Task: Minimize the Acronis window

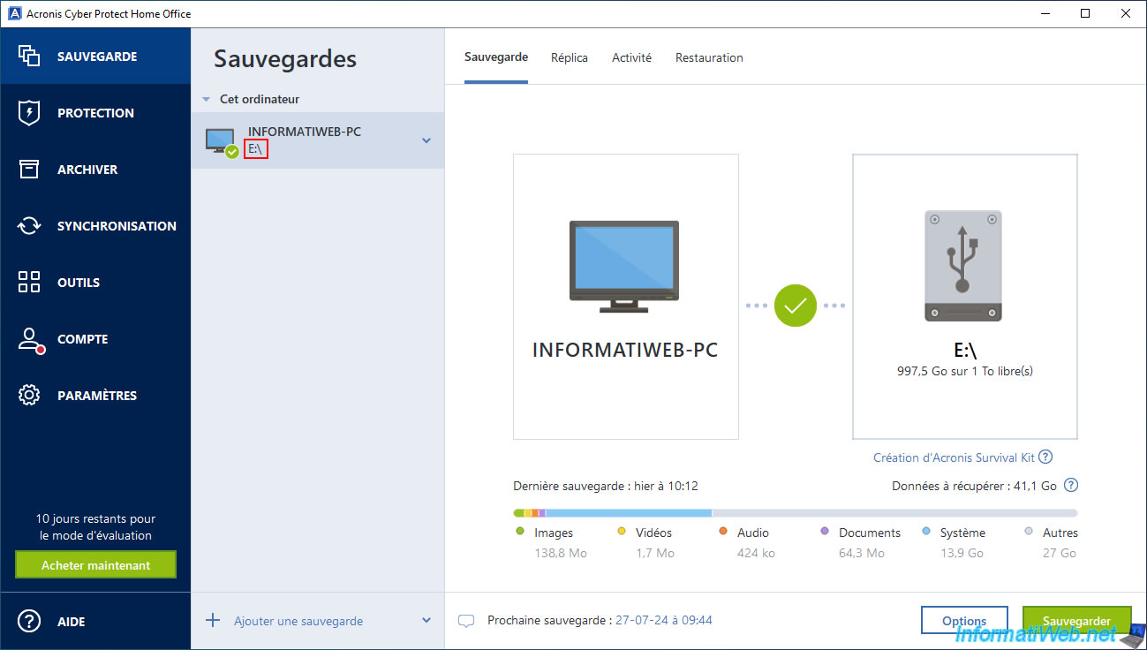Action: (x=1045, y=13)
